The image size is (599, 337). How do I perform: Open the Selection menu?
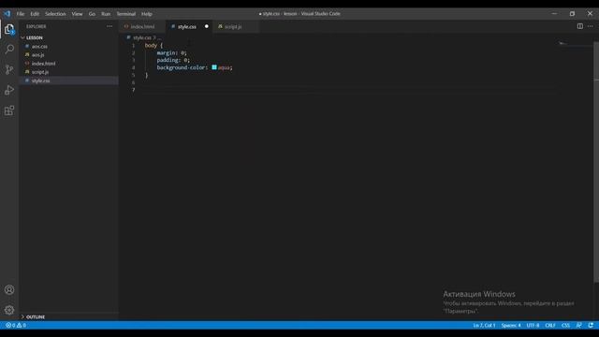click(55, 14)
